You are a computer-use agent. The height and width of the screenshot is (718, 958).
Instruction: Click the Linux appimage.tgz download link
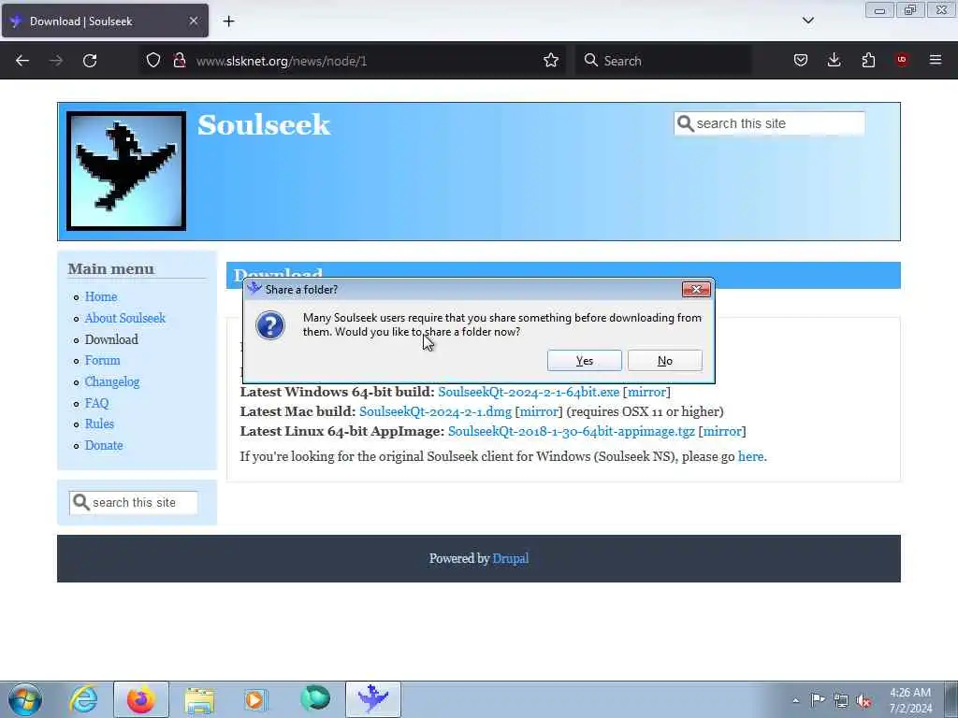tap(572, 431)
